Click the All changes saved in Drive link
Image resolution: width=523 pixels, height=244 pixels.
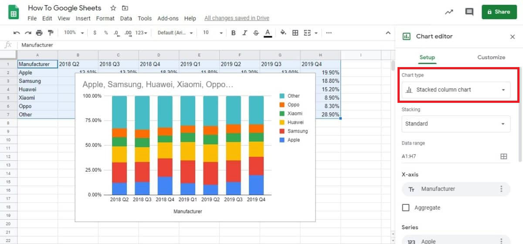[x=237, y=18]
